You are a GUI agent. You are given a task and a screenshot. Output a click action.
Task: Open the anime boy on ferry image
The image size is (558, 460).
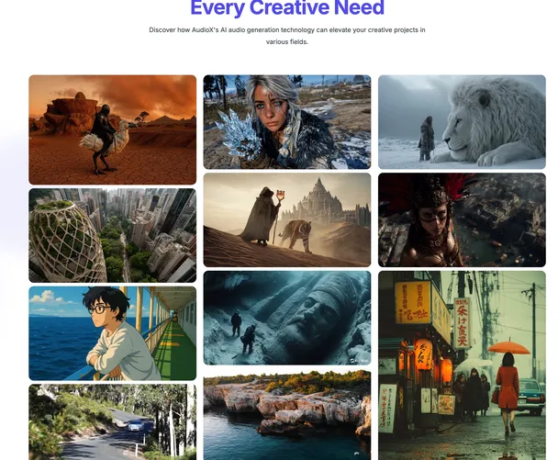(113, 333)
